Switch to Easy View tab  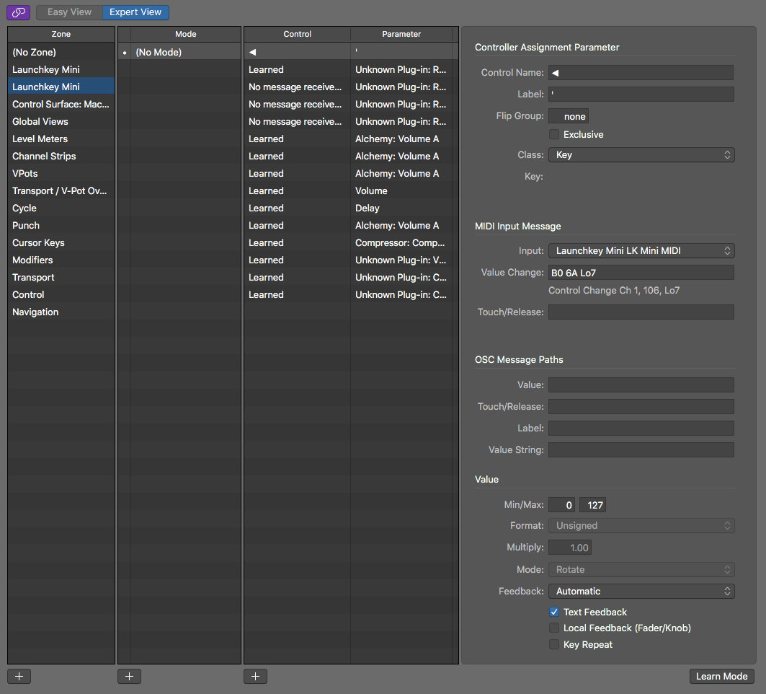[x=69, y=12]
